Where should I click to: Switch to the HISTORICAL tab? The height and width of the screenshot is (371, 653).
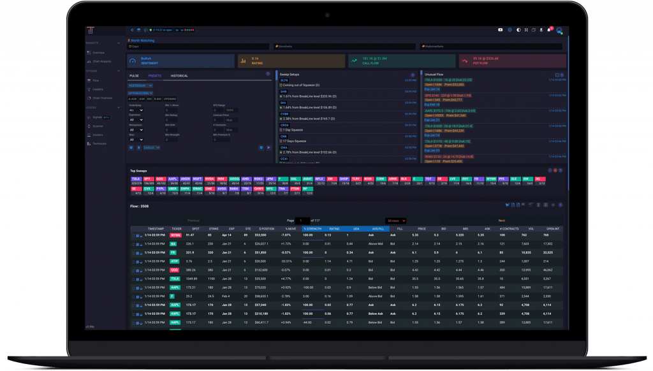click(x=179, y=76)
